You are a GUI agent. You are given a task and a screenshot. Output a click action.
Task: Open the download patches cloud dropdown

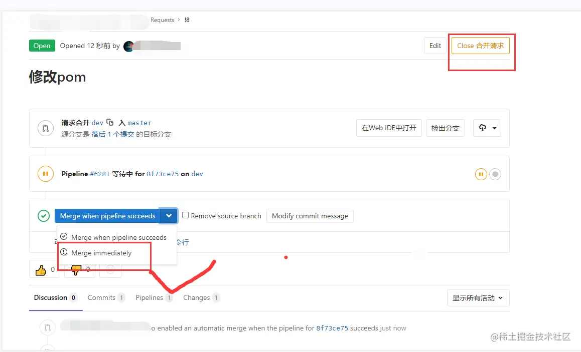(x=487, y=128)
